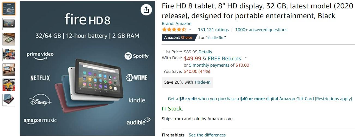
Task: Click the share icon on product image
Action: (146, 10)
